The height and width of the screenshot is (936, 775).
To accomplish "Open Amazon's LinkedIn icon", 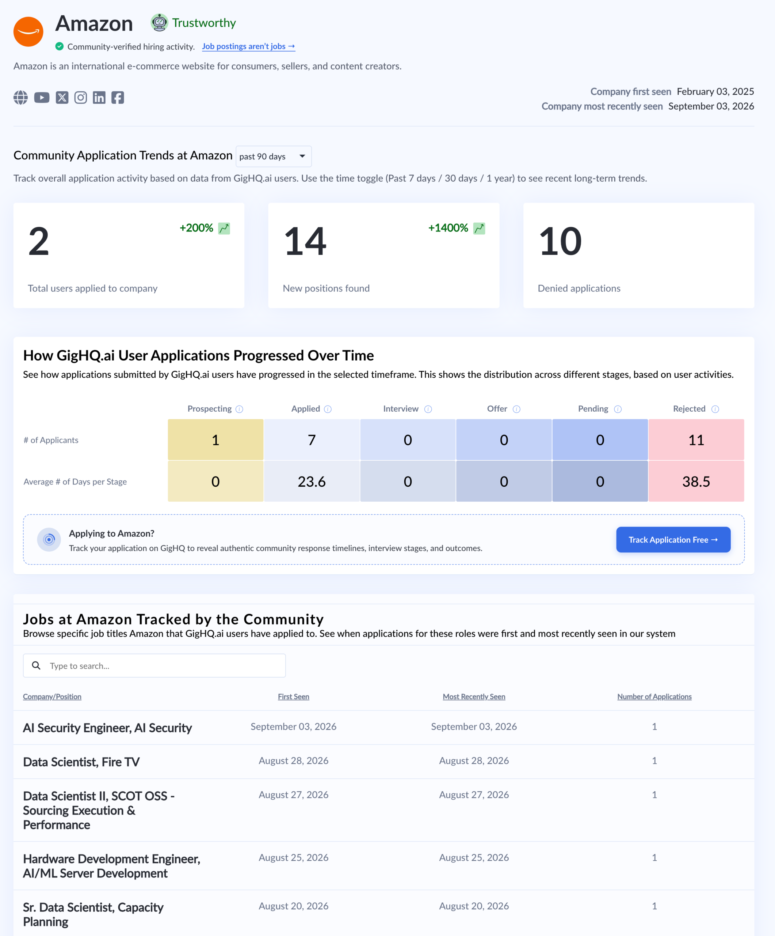I will pos(99,98).
